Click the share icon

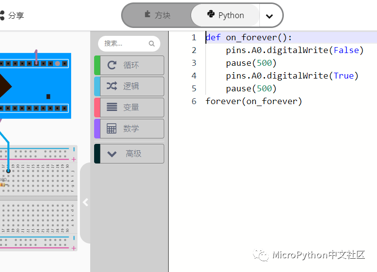click(x=2, y=15)
